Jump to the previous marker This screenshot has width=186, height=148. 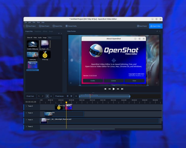click(x=68, y=96)
